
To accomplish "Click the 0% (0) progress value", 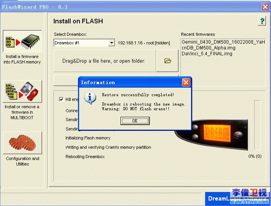I will click(x=255, y=156).
